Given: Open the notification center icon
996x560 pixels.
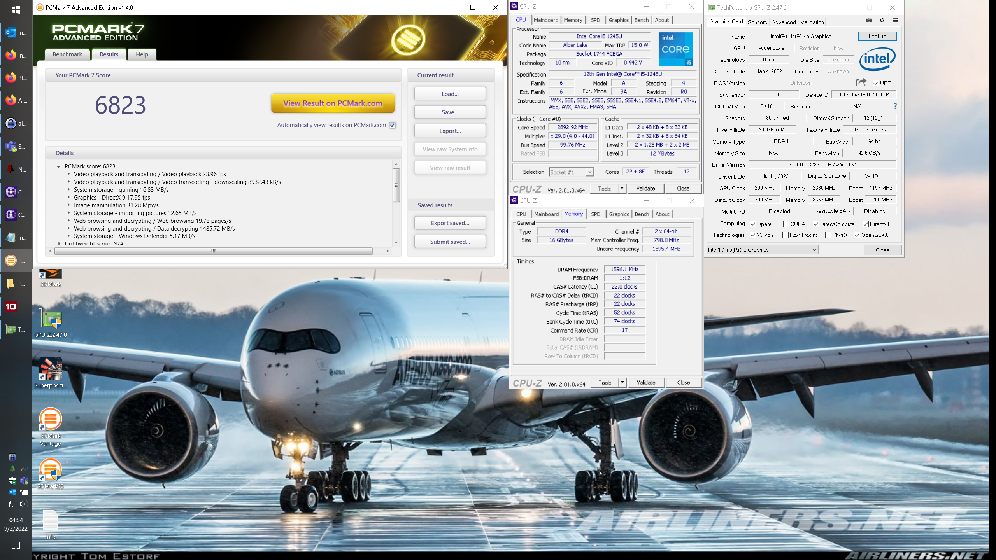Looking at the screenshot, I should pyautogui.click(x=16, y=546).
